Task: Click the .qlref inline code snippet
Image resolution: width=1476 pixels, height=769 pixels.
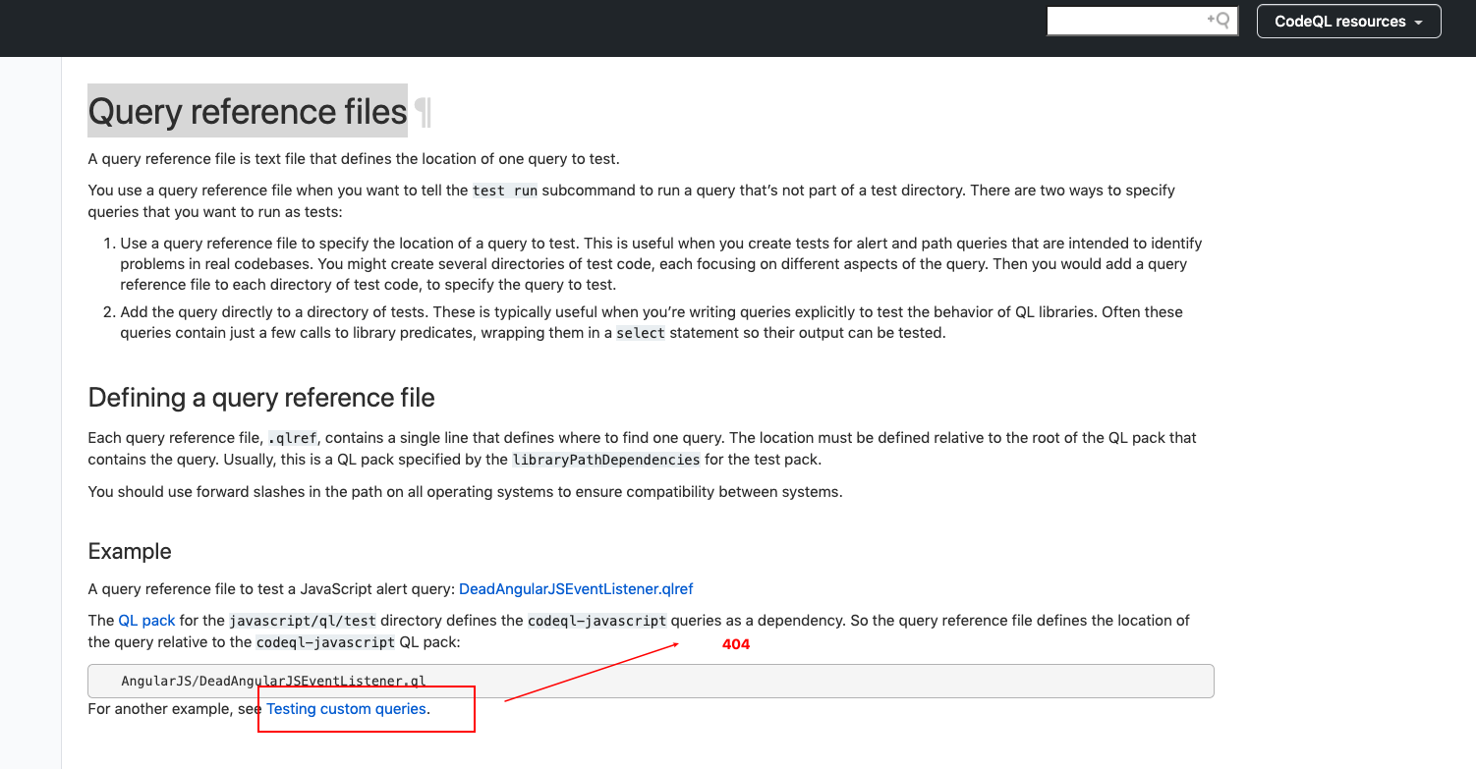Action: 293,437
